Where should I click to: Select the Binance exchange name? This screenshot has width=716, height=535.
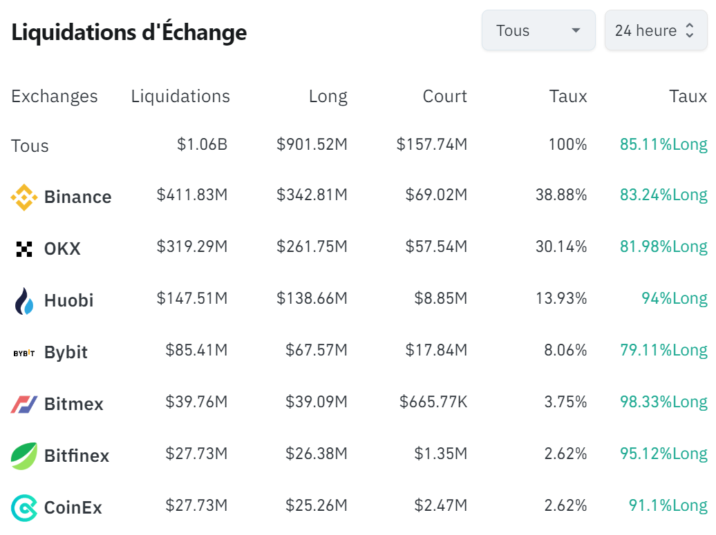(77, 197)
